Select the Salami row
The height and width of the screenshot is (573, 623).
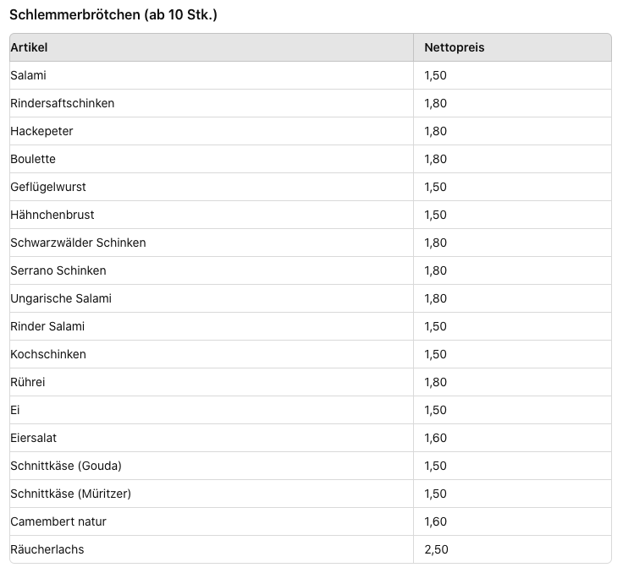click(x=29, y=75)
